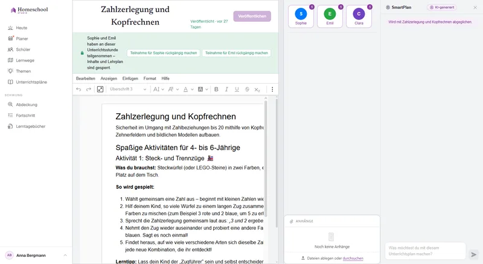Open the Format menu
This screenshot has width=483, height=264.
click(150, 78)
